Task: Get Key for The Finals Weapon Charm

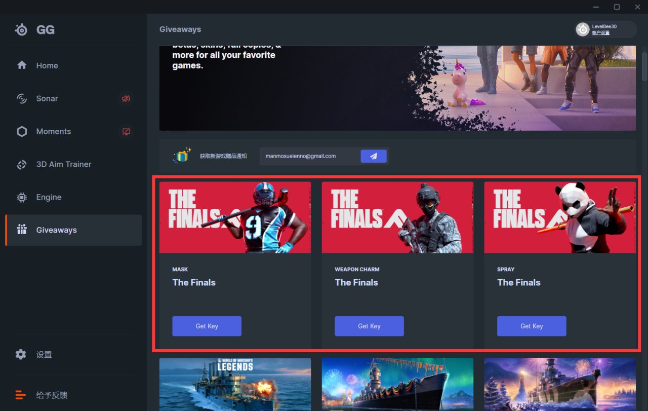Action: click(369, 326)
